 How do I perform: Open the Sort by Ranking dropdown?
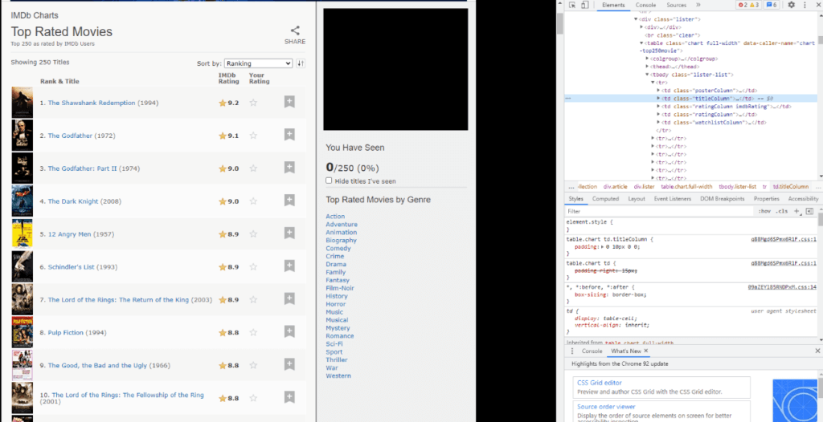click(258, 63)
